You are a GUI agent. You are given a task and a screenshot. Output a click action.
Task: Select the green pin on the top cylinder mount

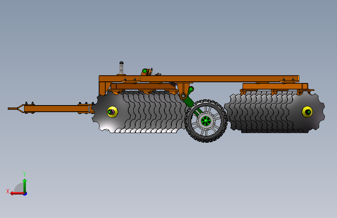[145, 71]
